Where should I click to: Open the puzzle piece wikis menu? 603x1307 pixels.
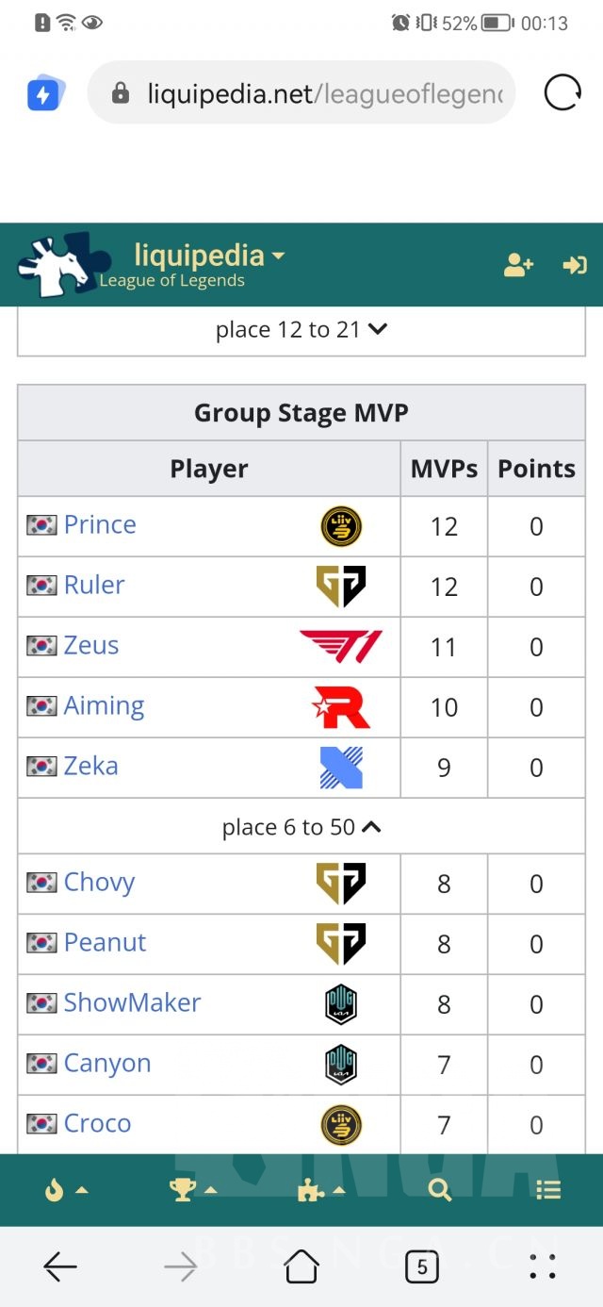(320, 1190)
